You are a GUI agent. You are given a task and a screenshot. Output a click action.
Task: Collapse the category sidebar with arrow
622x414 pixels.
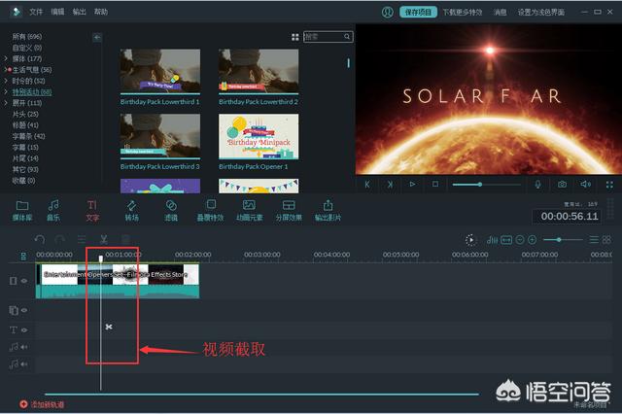97,37
